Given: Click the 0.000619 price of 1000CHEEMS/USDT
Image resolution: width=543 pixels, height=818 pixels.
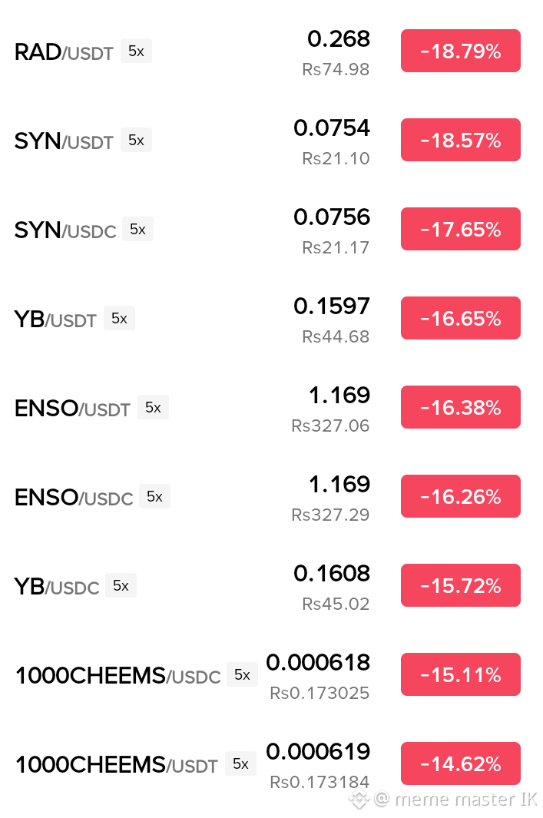Looking at the screenshot, I should coord(318,752).
